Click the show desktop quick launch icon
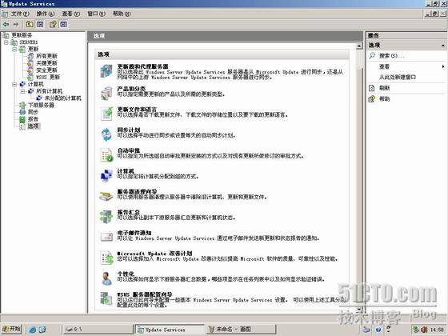The width and height of the screenshot is (448, 336). pos(42,330)
